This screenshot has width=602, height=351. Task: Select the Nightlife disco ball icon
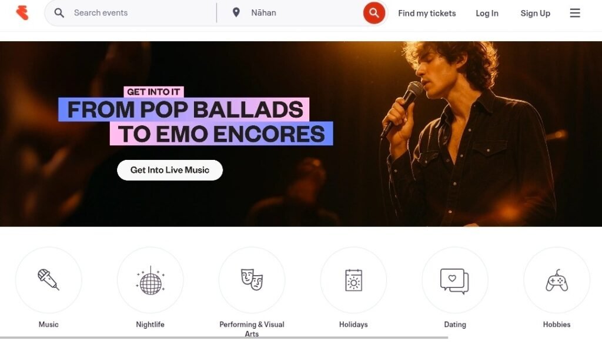[150, 280]
